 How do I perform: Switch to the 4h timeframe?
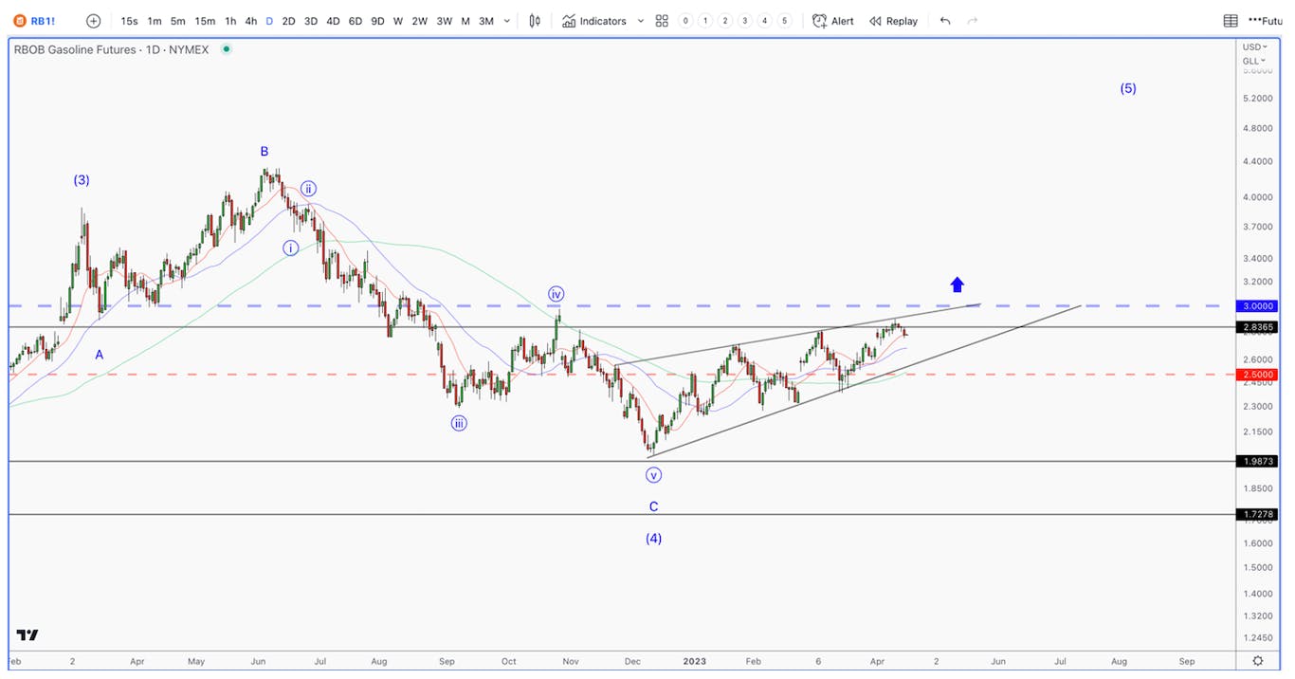(250, 21)
